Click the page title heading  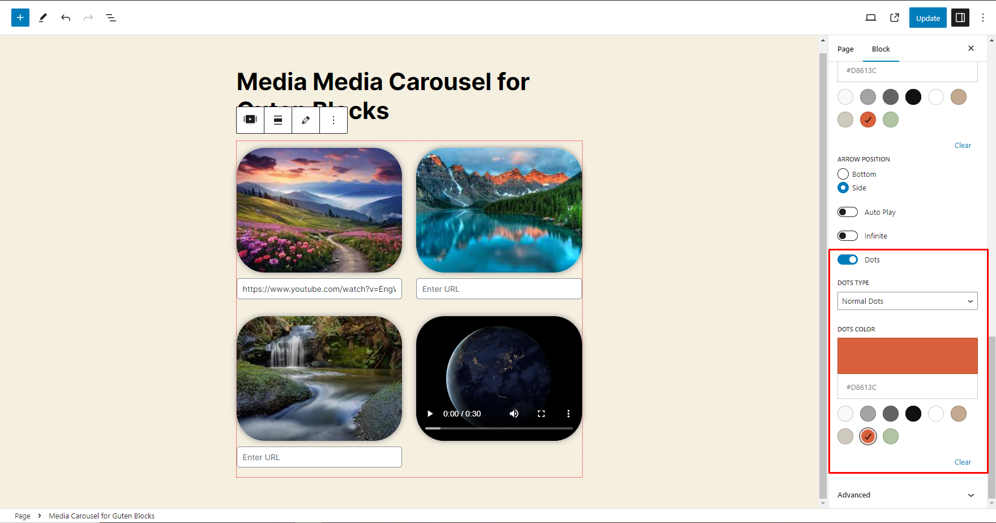tap(383, 96)
